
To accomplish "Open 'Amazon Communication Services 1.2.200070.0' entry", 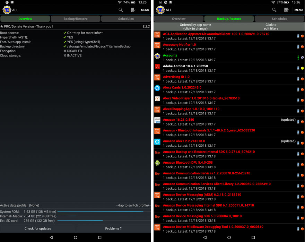I will (229, 175).
